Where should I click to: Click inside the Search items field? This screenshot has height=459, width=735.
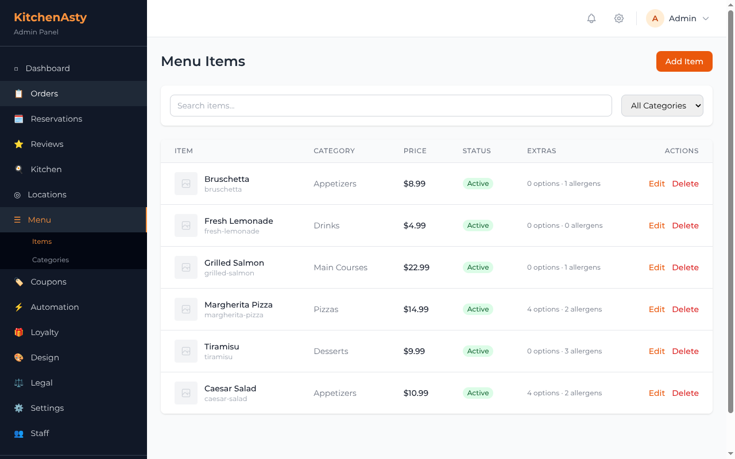[390, 106]
